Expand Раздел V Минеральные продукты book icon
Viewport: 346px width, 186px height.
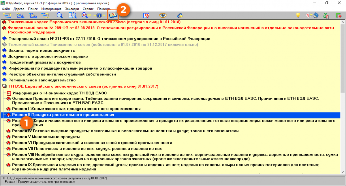[x=9, y=137]
